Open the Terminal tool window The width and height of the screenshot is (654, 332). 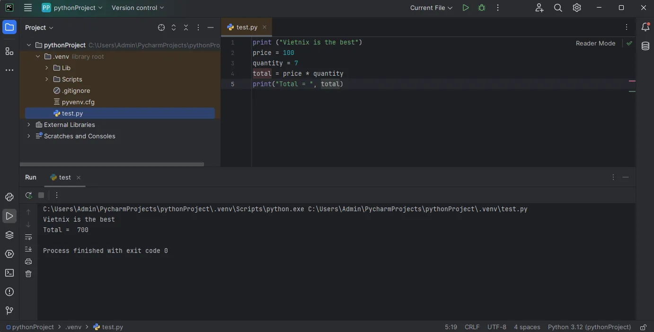9,273
